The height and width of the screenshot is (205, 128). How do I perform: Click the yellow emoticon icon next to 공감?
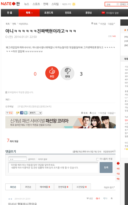point(18,113)
